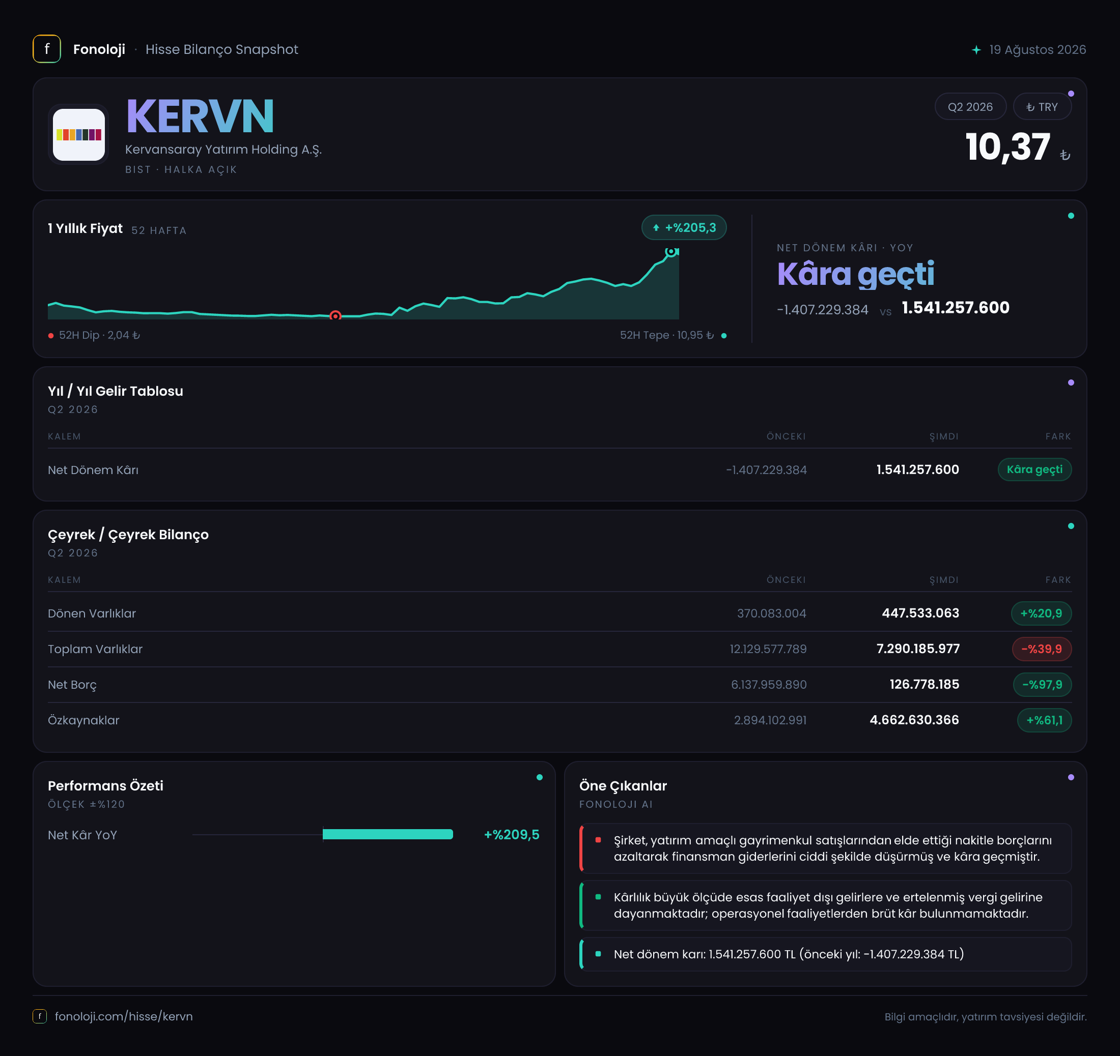This screenshot has height=1056, width=1120.
Task: Click the red-marked highlight about gayrimenkul satışları
Action: coord(825,848)
